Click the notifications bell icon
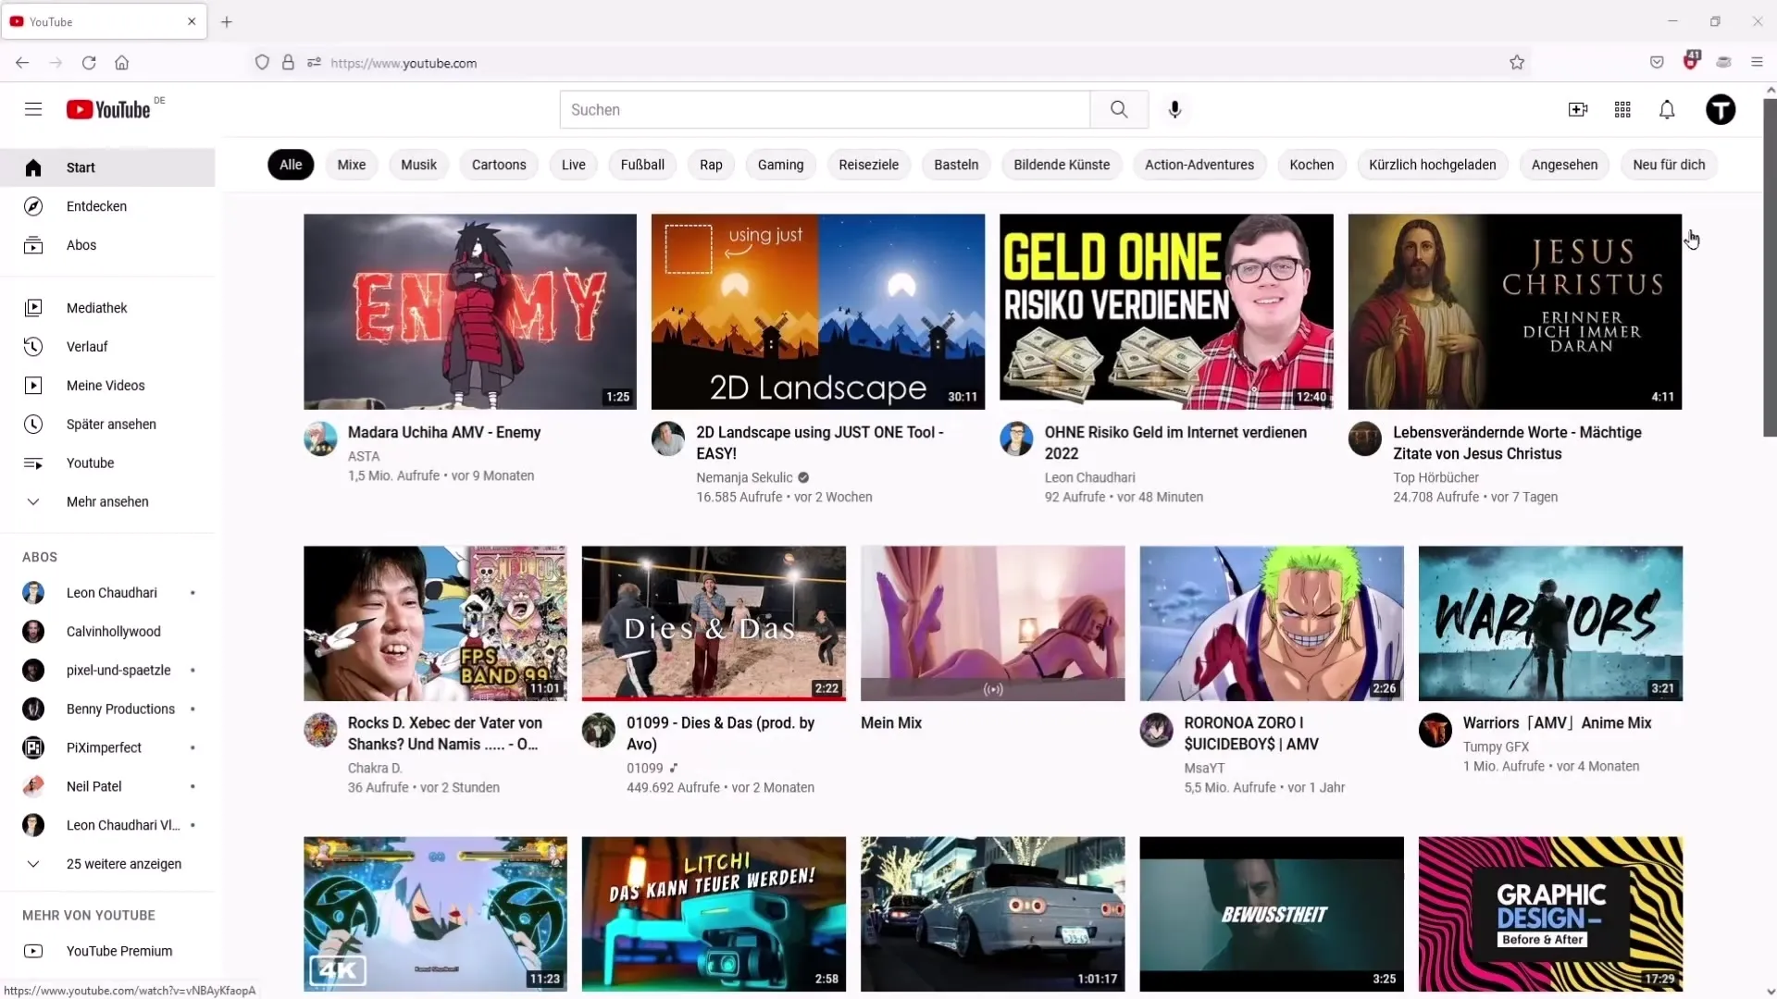Viewport: 1777px width, 999px height. tap(1667, 108)
